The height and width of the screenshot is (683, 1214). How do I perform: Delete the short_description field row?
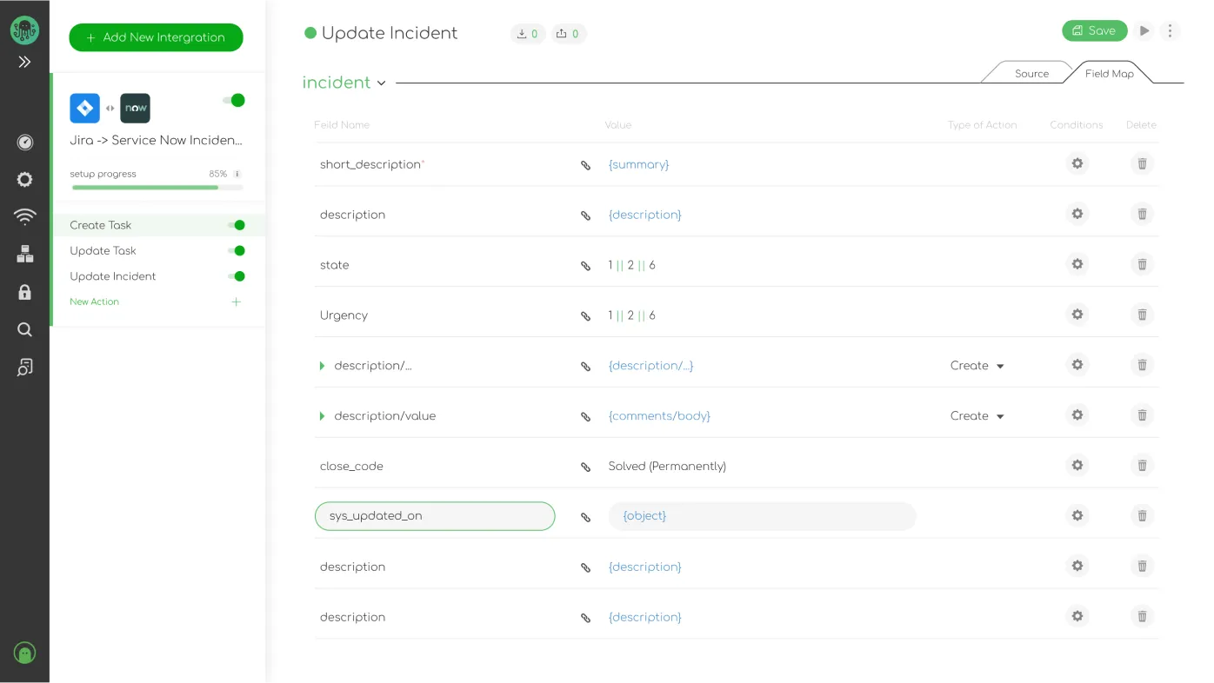(1142, 163)
